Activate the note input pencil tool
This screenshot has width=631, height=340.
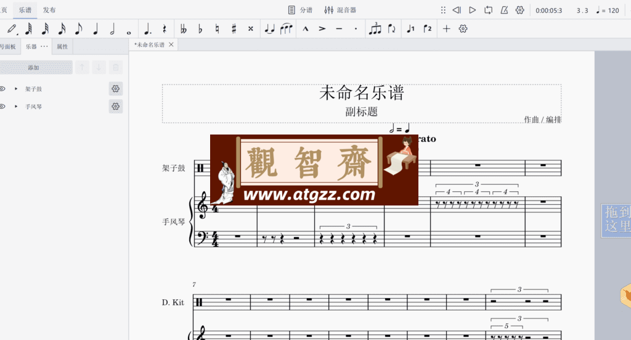(x=12, y=29)
